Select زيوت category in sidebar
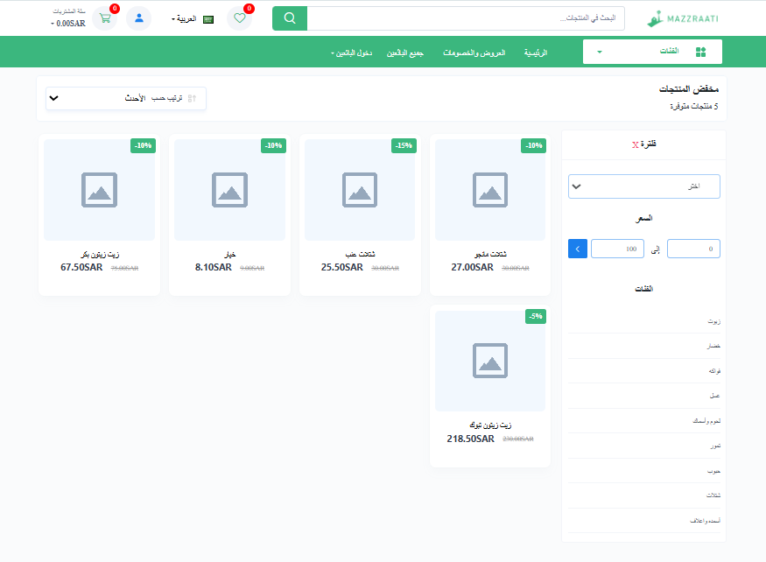766x562 pixels. 713,321
